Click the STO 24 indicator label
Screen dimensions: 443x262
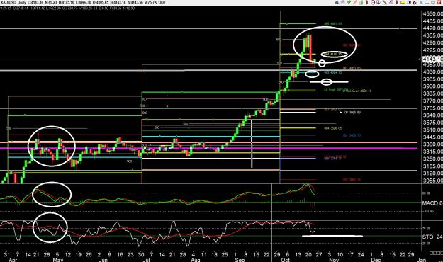point(432,237)
